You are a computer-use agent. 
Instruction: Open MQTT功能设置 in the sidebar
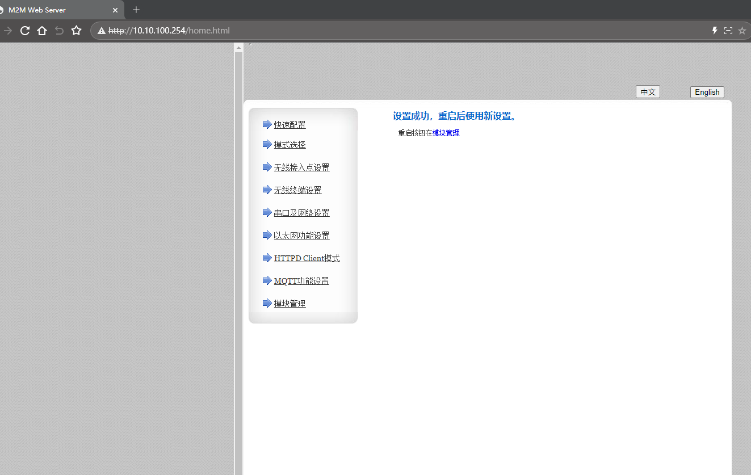point(301,281)
